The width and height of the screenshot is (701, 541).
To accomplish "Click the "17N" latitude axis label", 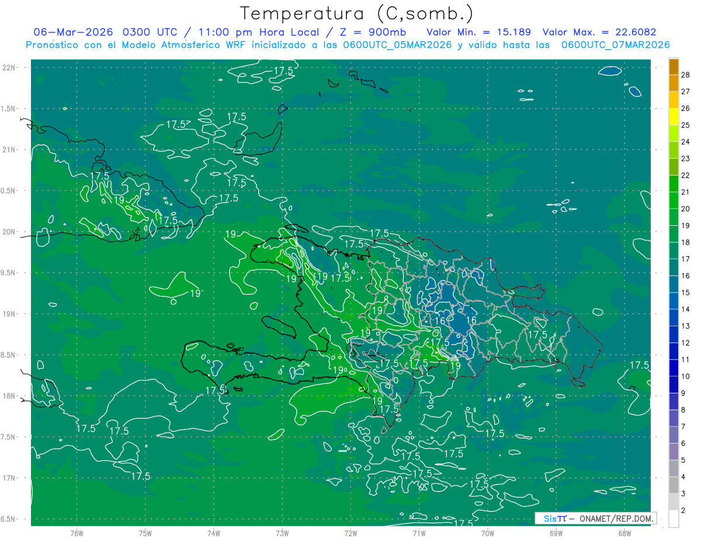I will [10, 478].
